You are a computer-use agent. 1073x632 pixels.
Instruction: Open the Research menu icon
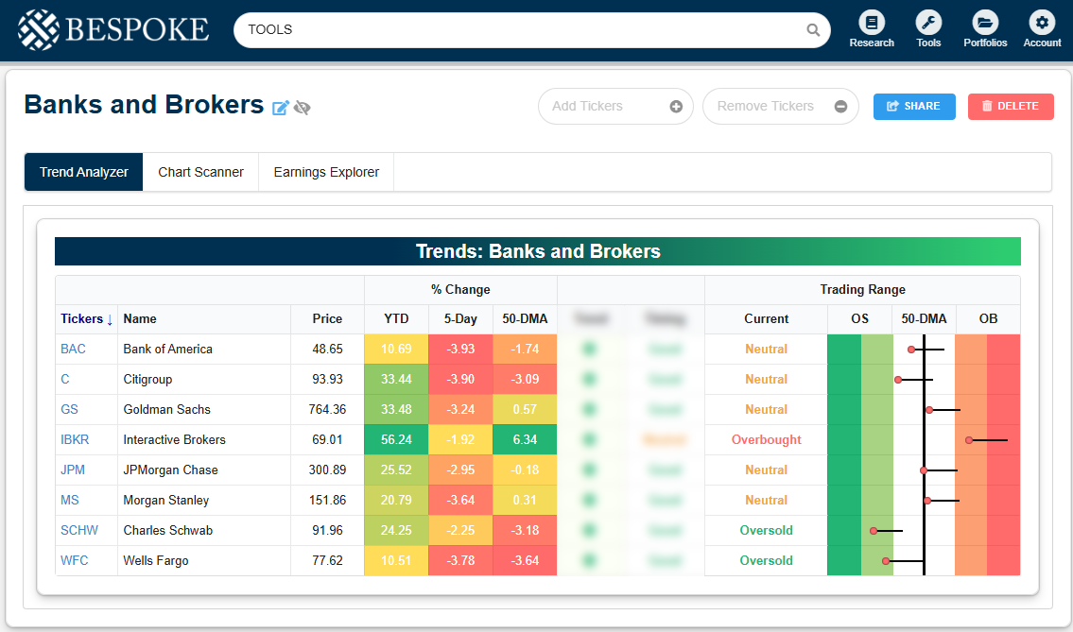pyautogui.click(x=872, y=23)
